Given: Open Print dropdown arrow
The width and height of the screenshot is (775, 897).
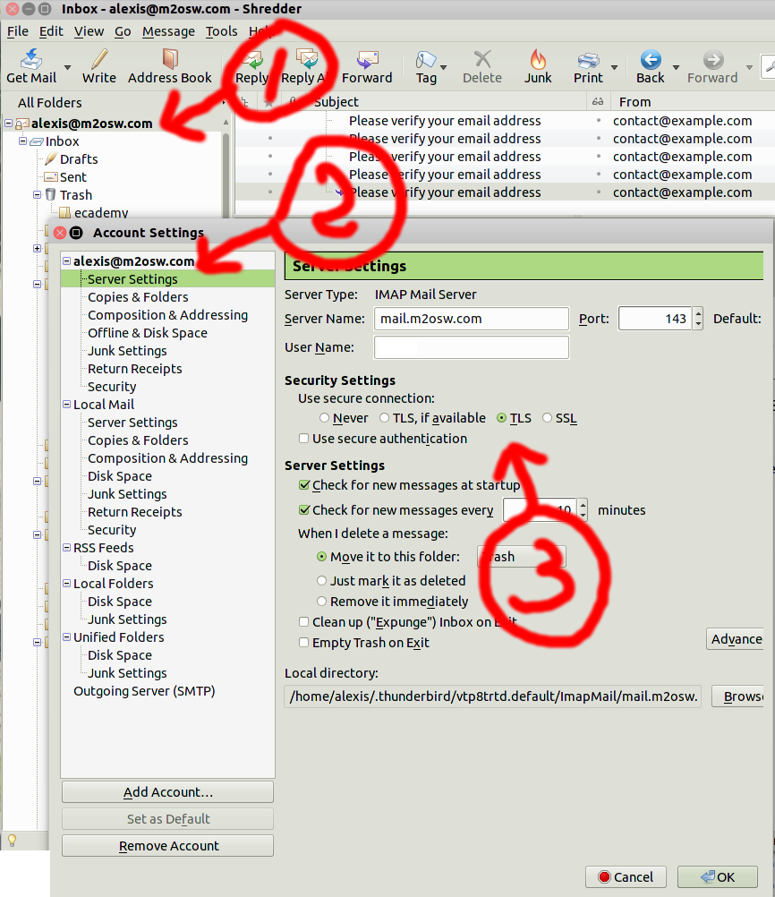Looking at the screenshot, I should coord(614,67).
